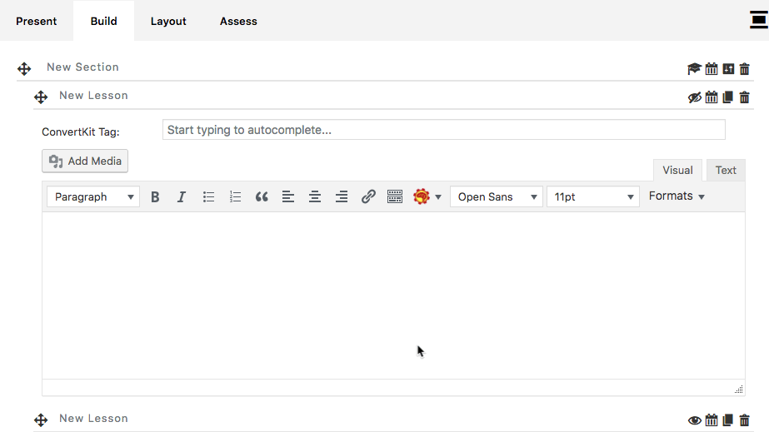
Task: Open the Open Sans font dropdown
Action: pyautogui.click(x=497, y=197)
